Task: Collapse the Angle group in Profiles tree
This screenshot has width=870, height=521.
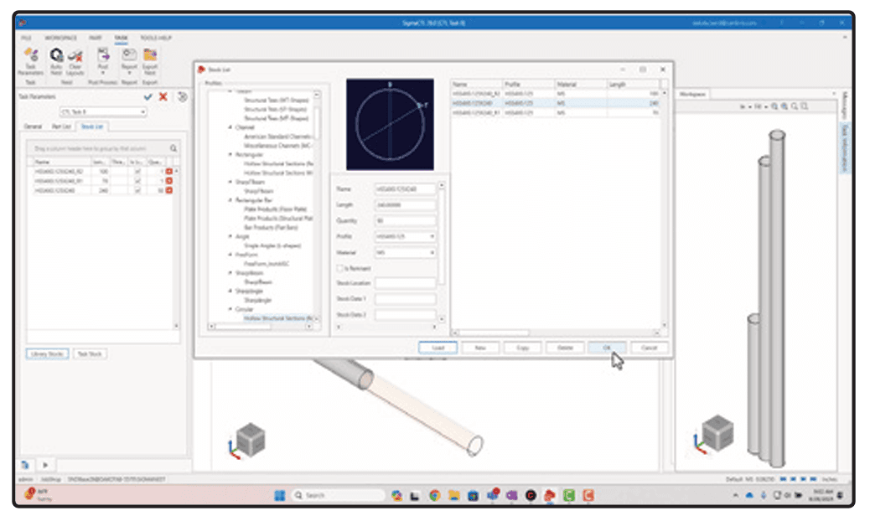Action: click(x=230, y=236)
